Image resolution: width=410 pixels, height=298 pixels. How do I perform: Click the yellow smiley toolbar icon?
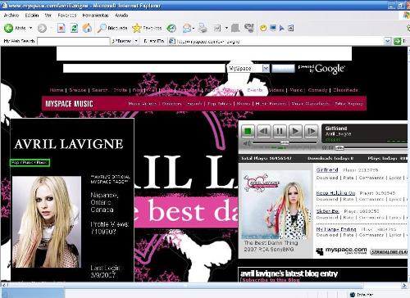[263, 28]
